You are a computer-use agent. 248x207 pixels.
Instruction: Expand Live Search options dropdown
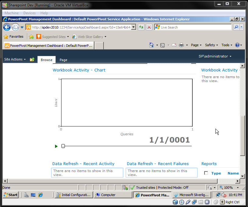[241, 27]
